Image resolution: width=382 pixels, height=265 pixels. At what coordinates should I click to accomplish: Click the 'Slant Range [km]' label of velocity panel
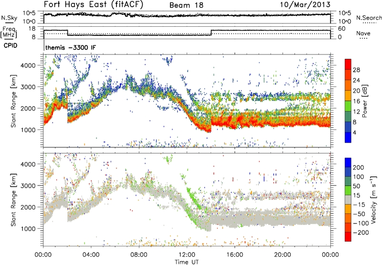tap(13, 199)
